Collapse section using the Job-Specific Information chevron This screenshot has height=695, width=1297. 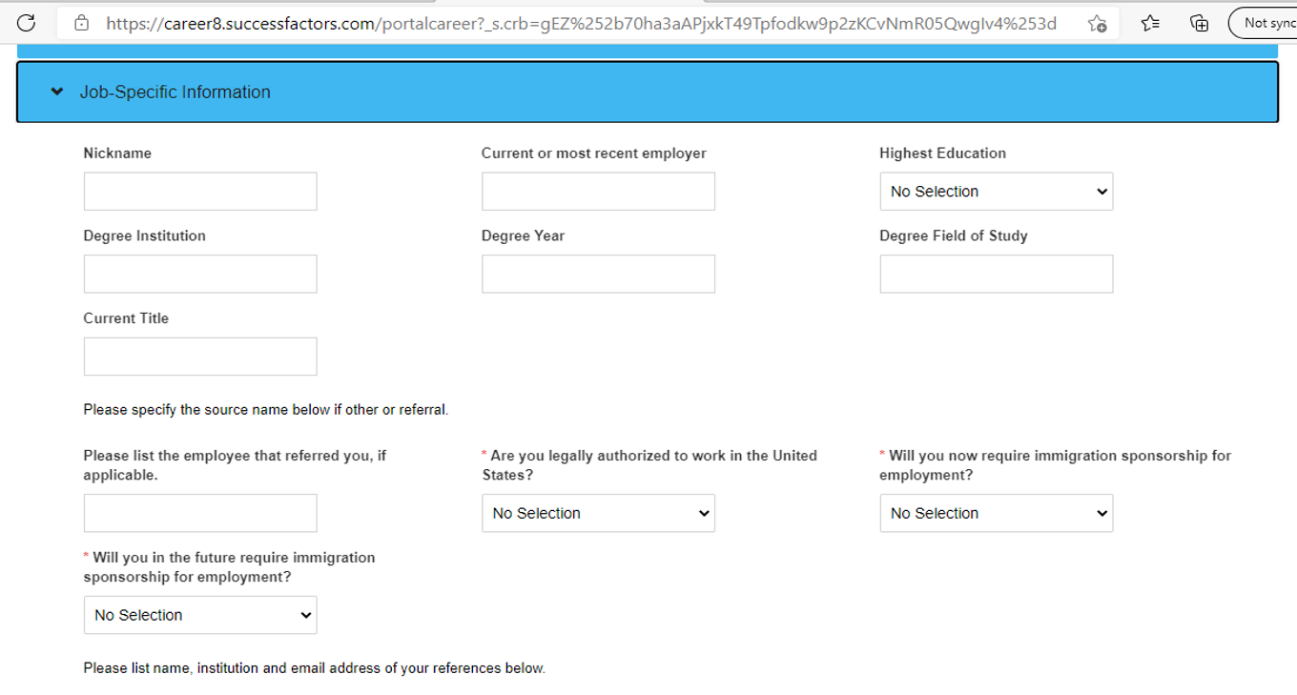point(57,92)
